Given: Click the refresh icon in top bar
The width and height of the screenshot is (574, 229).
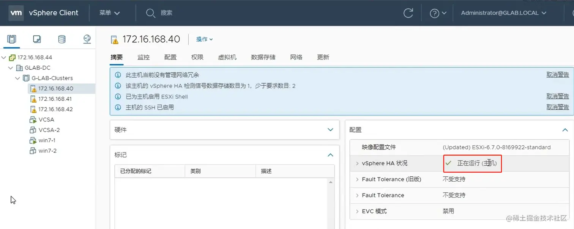Looking at the screenshot, I should [x=408, y=13].
